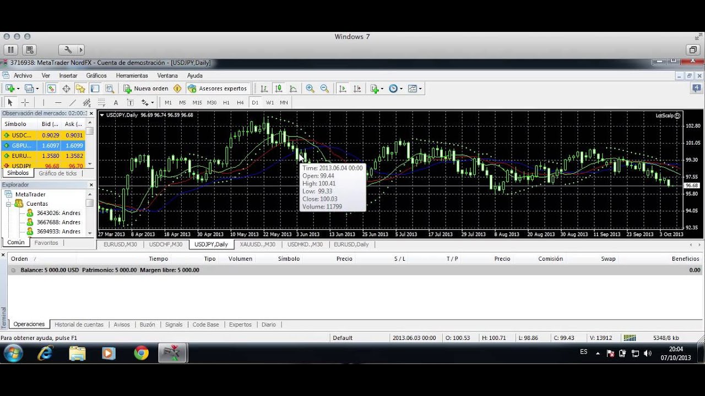Switch to H1 timeframe
The image size is (705, 396).
(x=226, y=102)
